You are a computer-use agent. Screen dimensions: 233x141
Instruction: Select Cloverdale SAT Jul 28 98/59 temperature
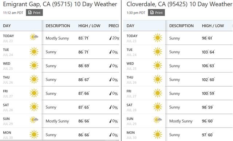pyautogui.click(x=207, y=107)
